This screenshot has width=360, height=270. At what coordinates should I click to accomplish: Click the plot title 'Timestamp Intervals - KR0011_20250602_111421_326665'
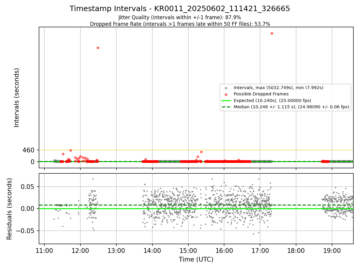coord(180,9)
